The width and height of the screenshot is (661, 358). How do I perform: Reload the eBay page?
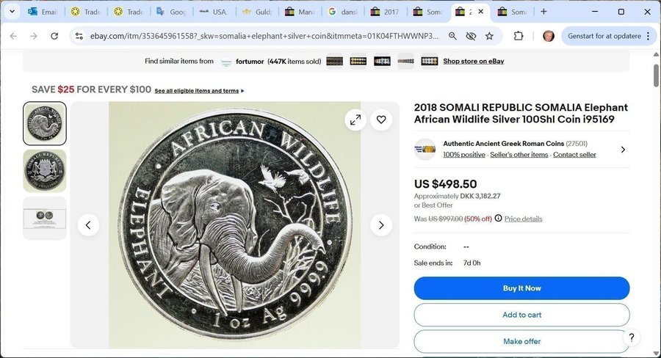pos(54,36)
